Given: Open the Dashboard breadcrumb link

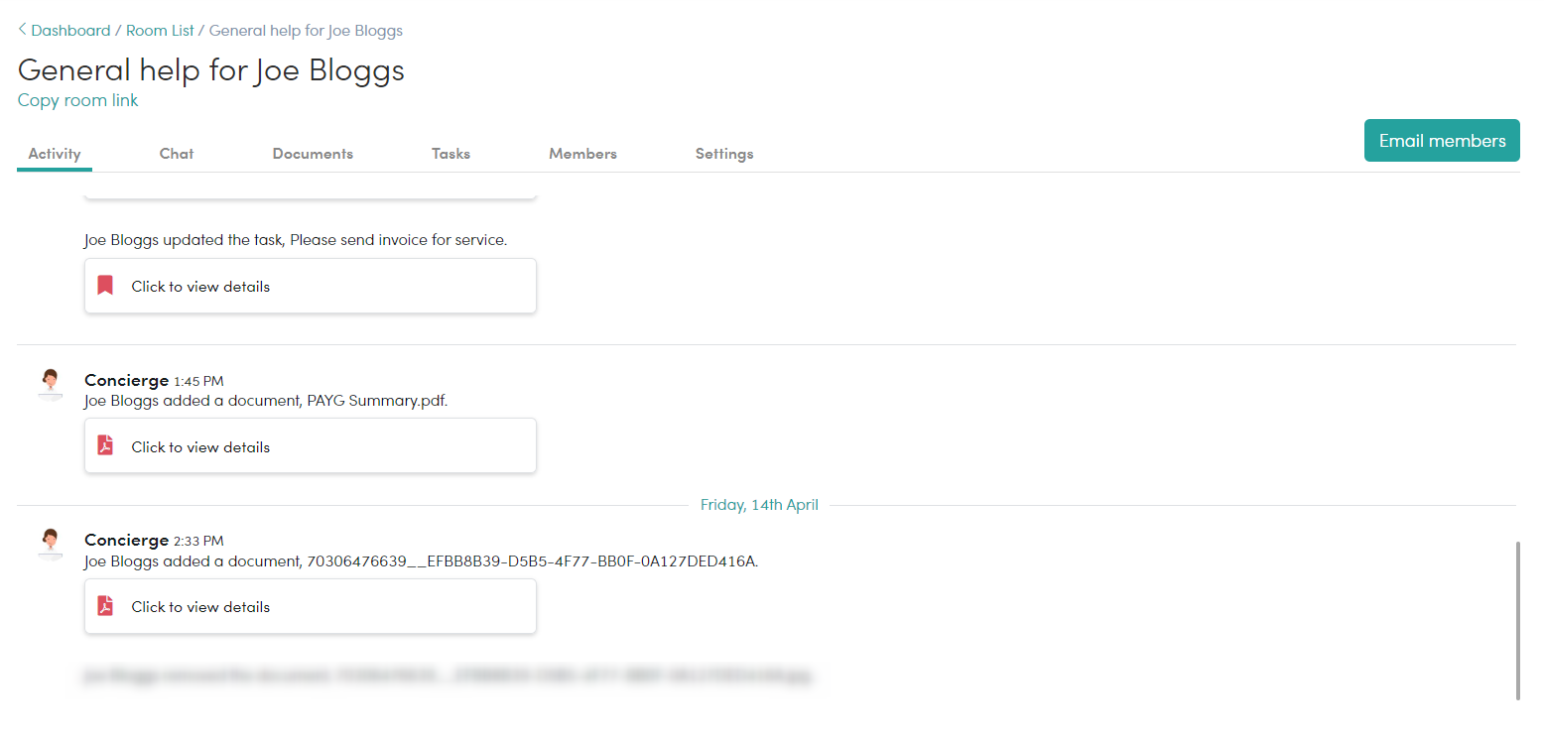Looking at the screenshot, I should (70, 31).
